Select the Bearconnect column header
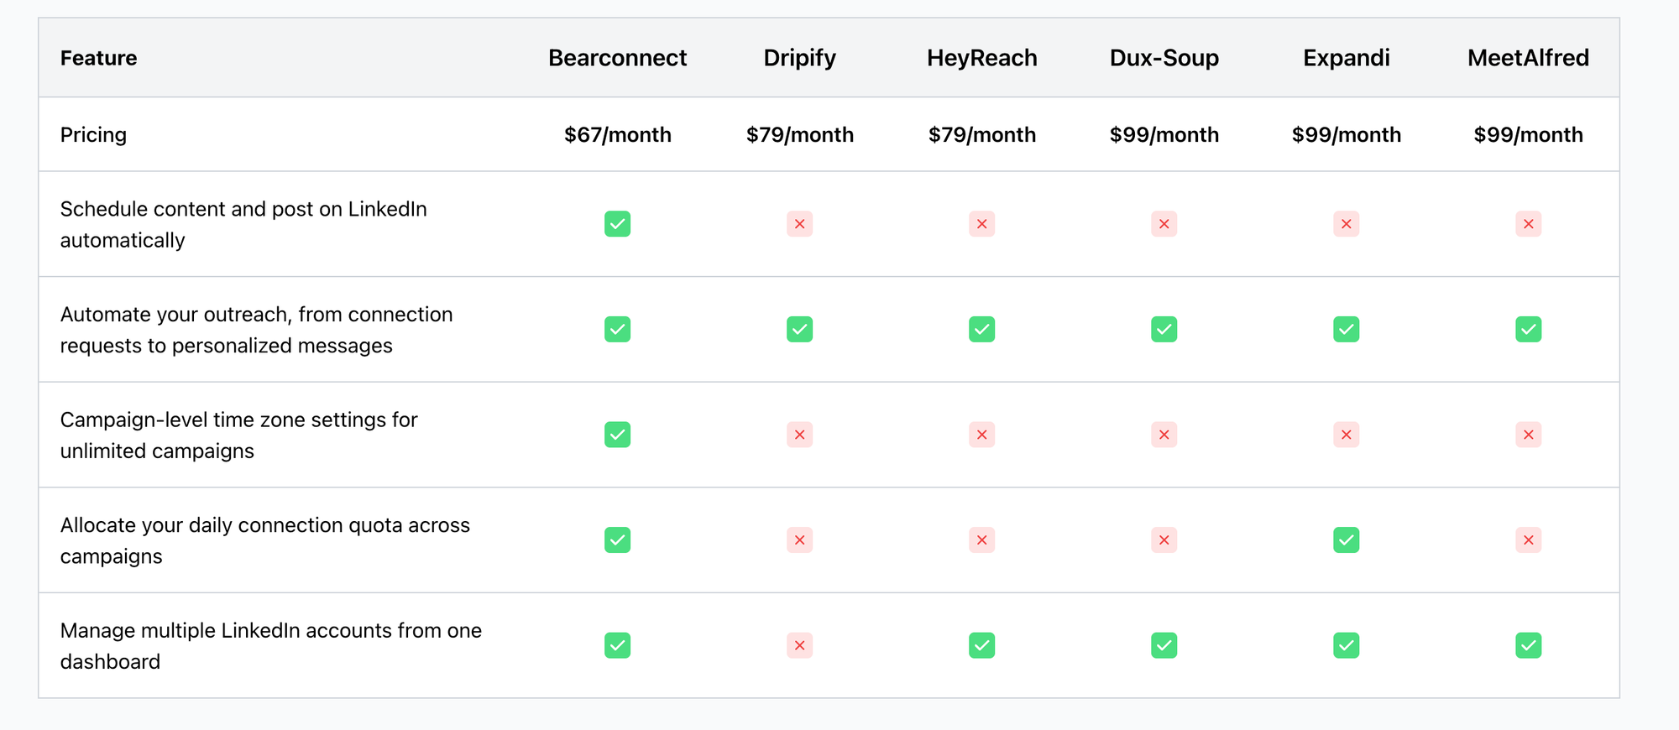 pos(617,58)
